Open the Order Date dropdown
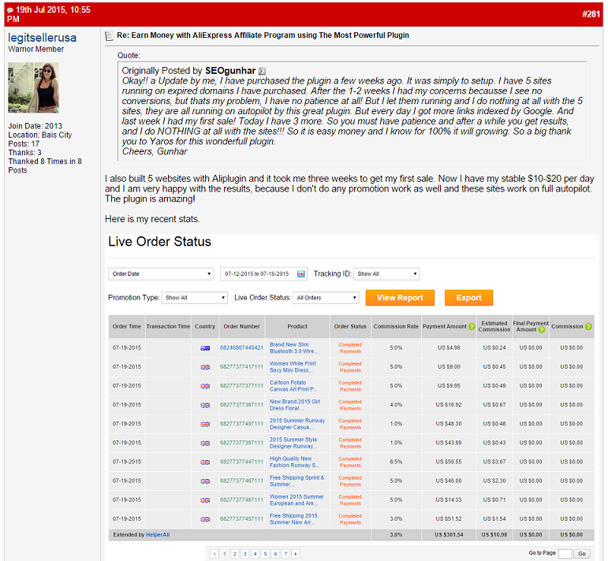608x561 pixels. click(x=161, y=274)
